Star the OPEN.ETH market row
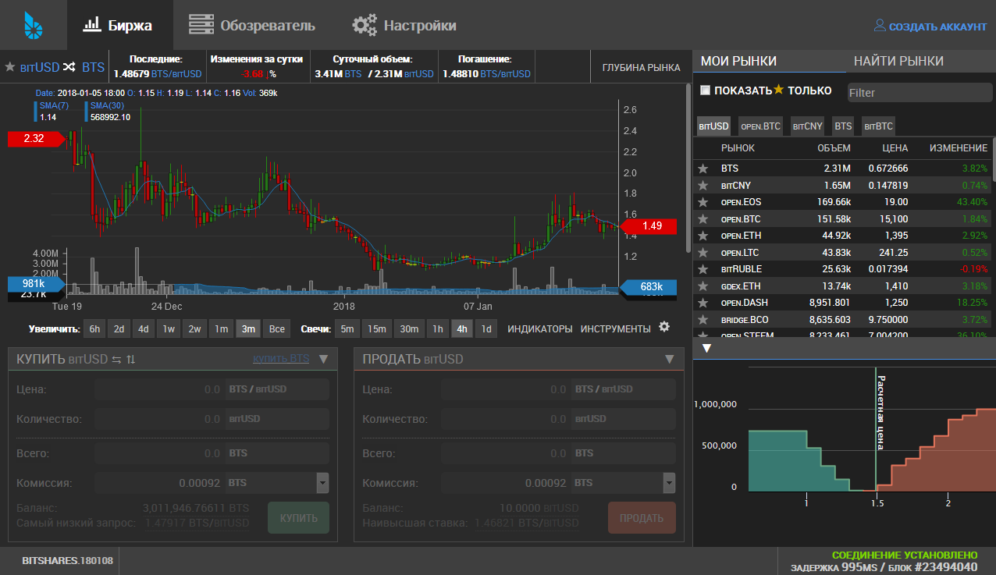 pos(703,236)
